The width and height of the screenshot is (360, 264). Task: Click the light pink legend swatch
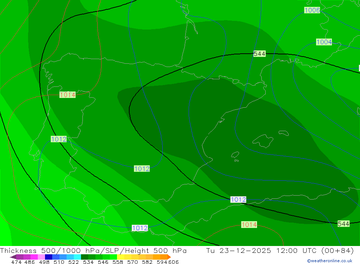(41, 257)
